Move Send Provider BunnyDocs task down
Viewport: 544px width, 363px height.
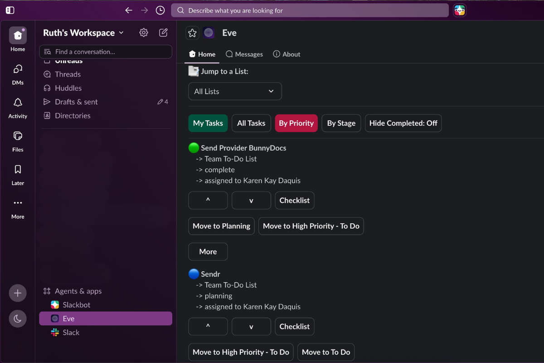click(x=251, y=200)
